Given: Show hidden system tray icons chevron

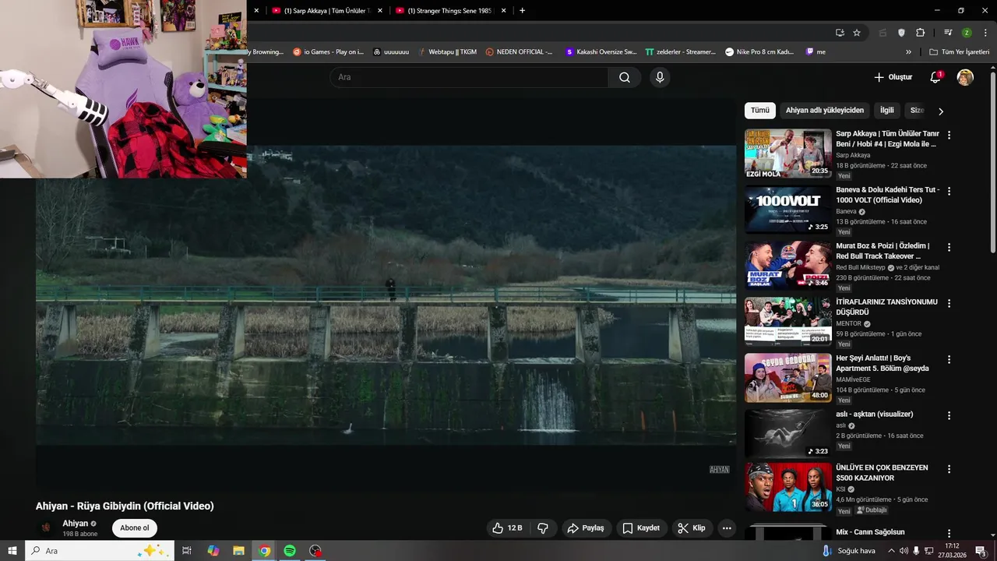Looking at the screenshot, I should (891, 551).
